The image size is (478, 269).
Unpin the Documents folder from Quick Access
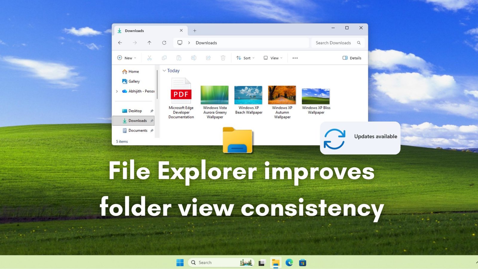click(152, 130)
